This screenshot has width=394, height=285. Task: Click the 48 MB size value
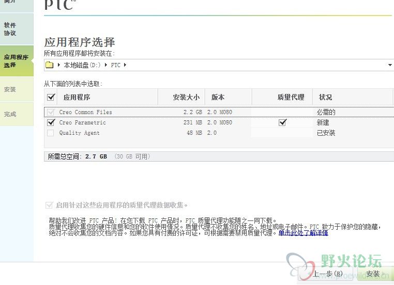194,133
